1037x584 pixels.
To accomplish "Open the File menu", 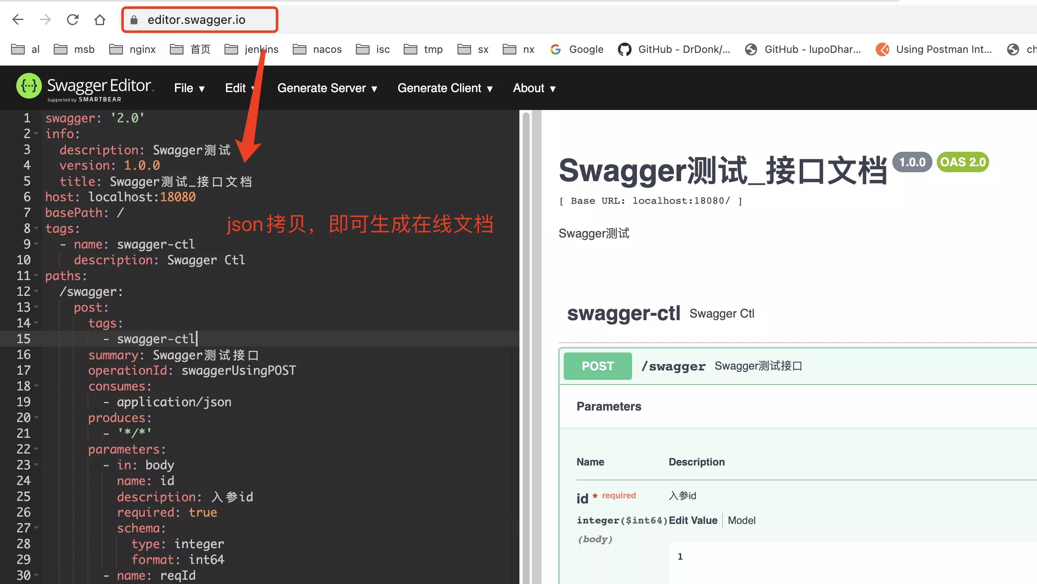I will pyautogui.click(x=189, y=88).
